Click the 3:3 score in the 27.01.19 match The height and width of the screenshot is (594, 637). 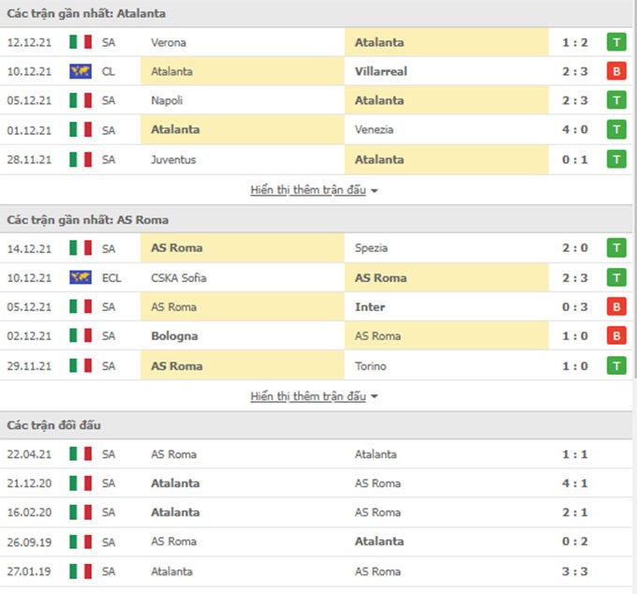coord(575,571)
